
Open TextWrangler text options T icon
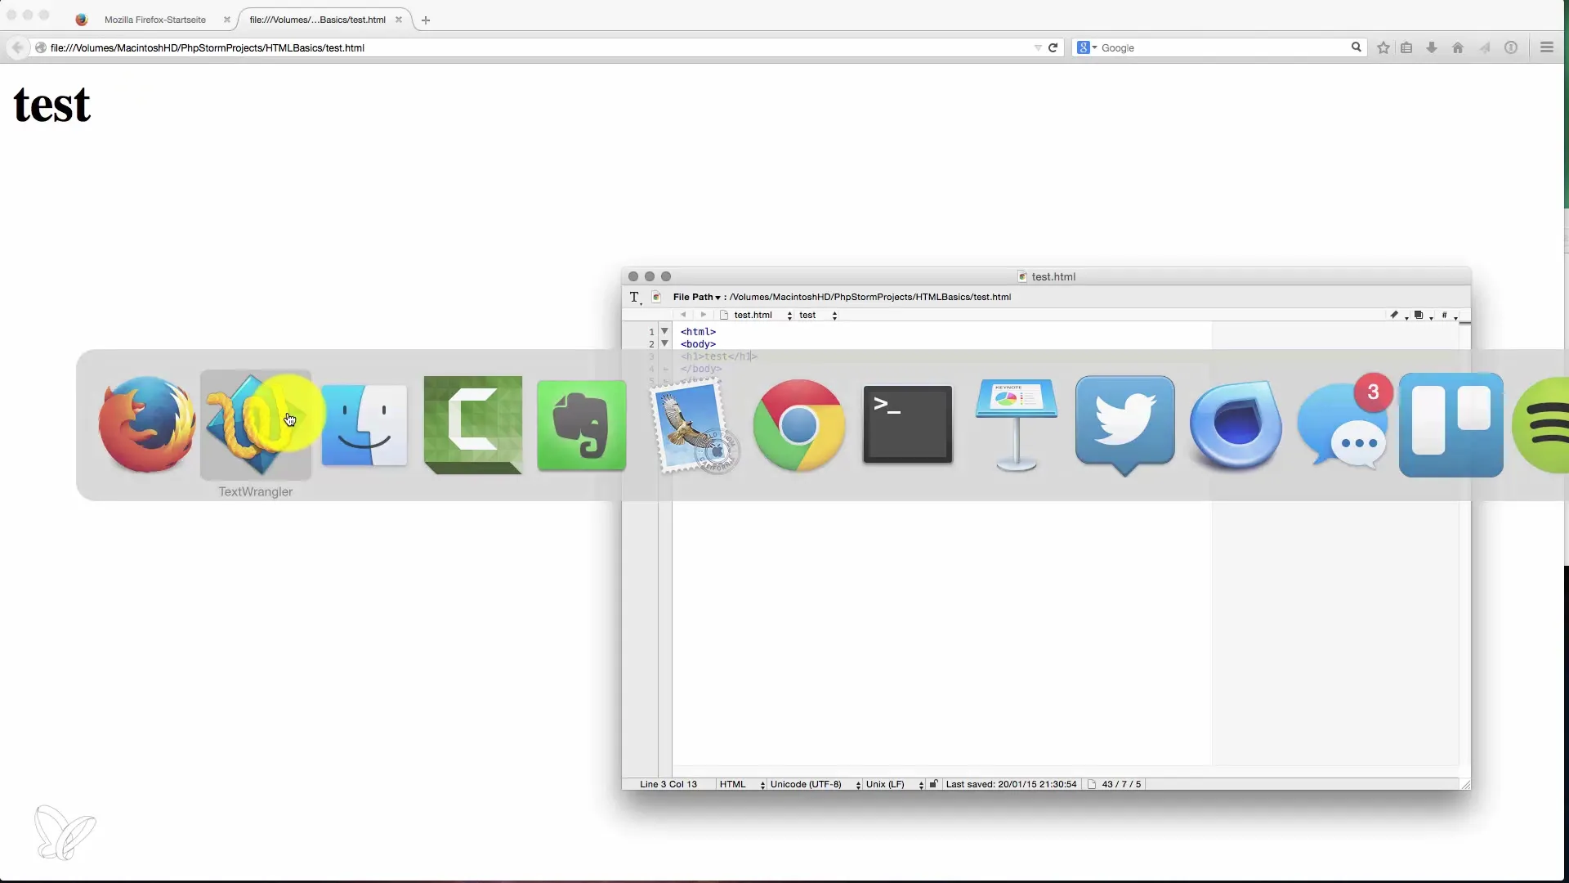pyautogui.click(x=635, y=298)
